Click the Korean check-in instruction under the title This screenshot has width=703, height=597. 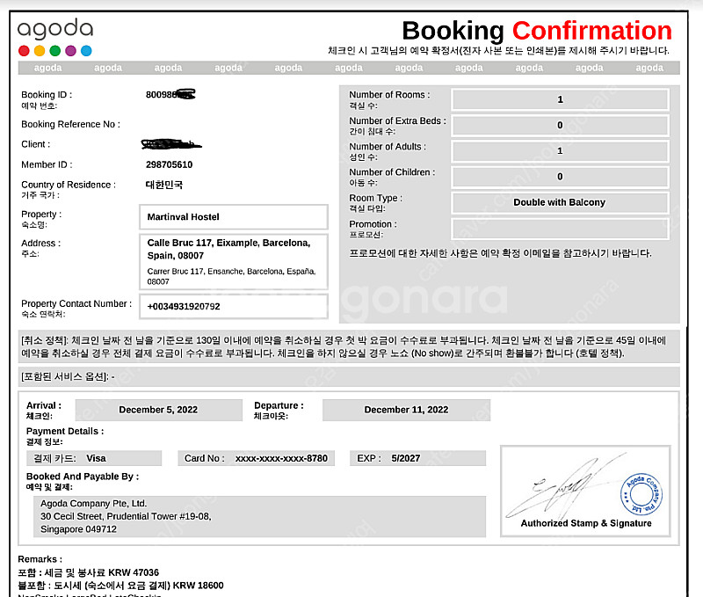click(498, 51)
